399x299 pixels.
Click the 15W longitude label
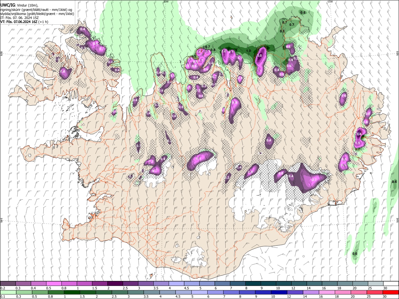coord(330,2)
